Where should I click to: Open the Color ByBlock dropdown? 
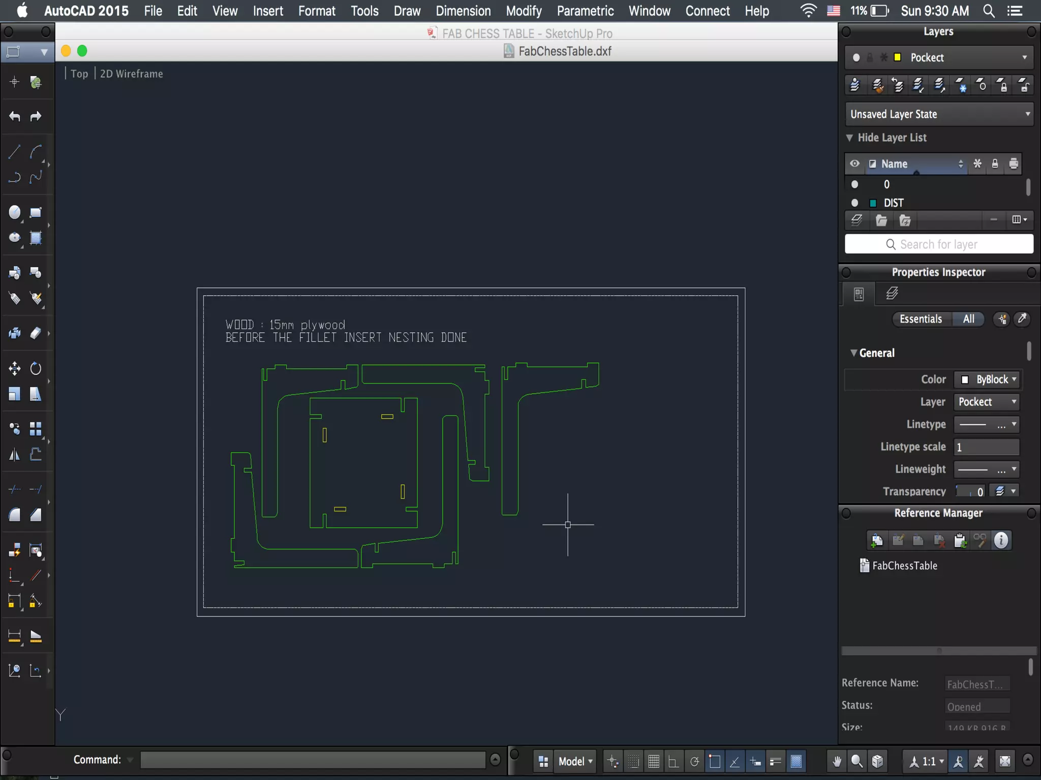coord(988,379)
